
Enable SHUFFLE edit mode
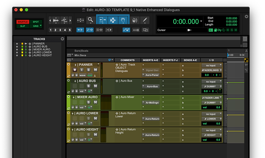pyautogui.click(x=23, y=22)
